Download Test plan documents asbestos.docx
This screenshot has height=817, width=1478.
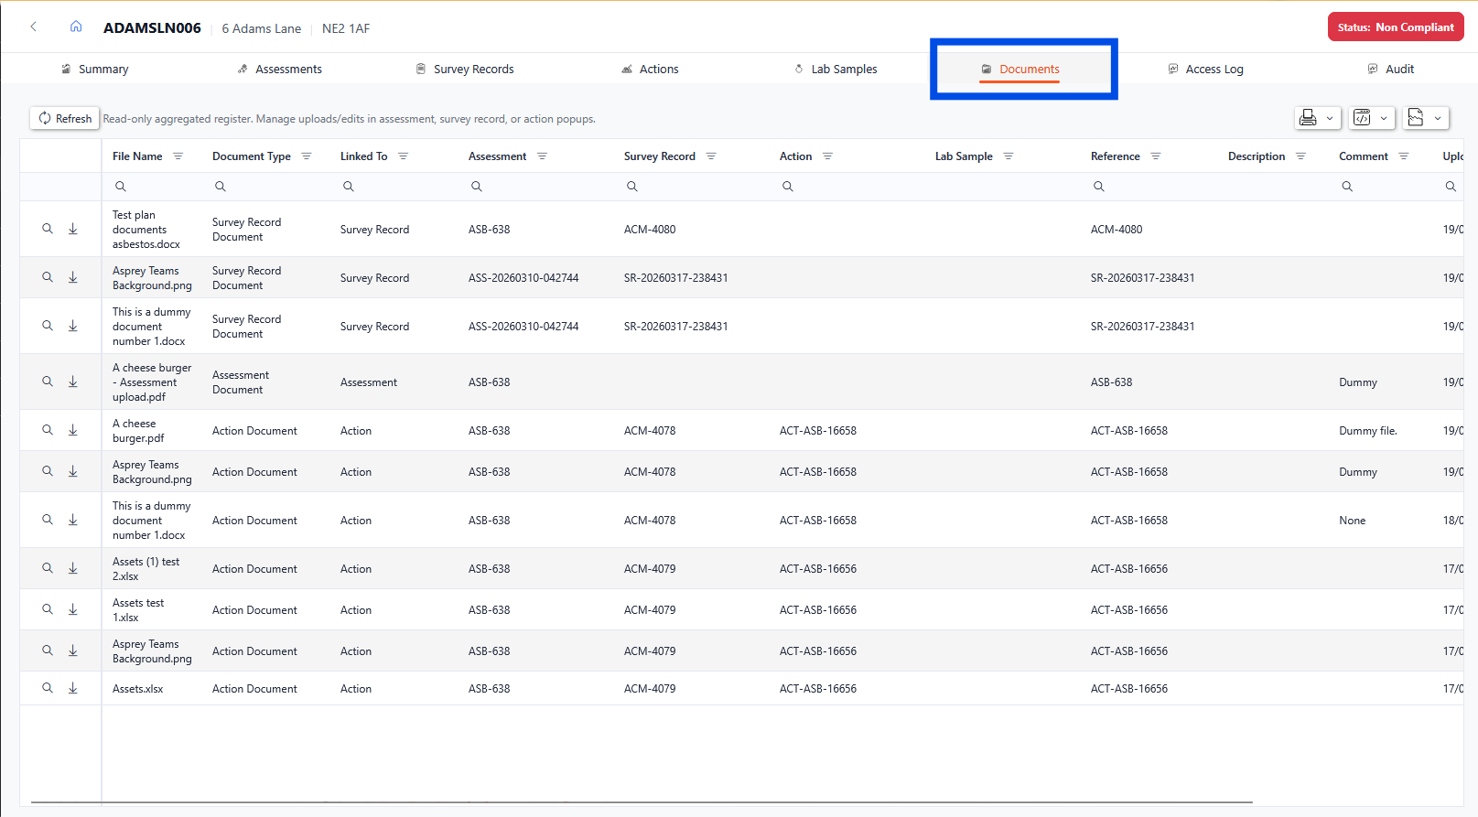[x=73, y=229]
